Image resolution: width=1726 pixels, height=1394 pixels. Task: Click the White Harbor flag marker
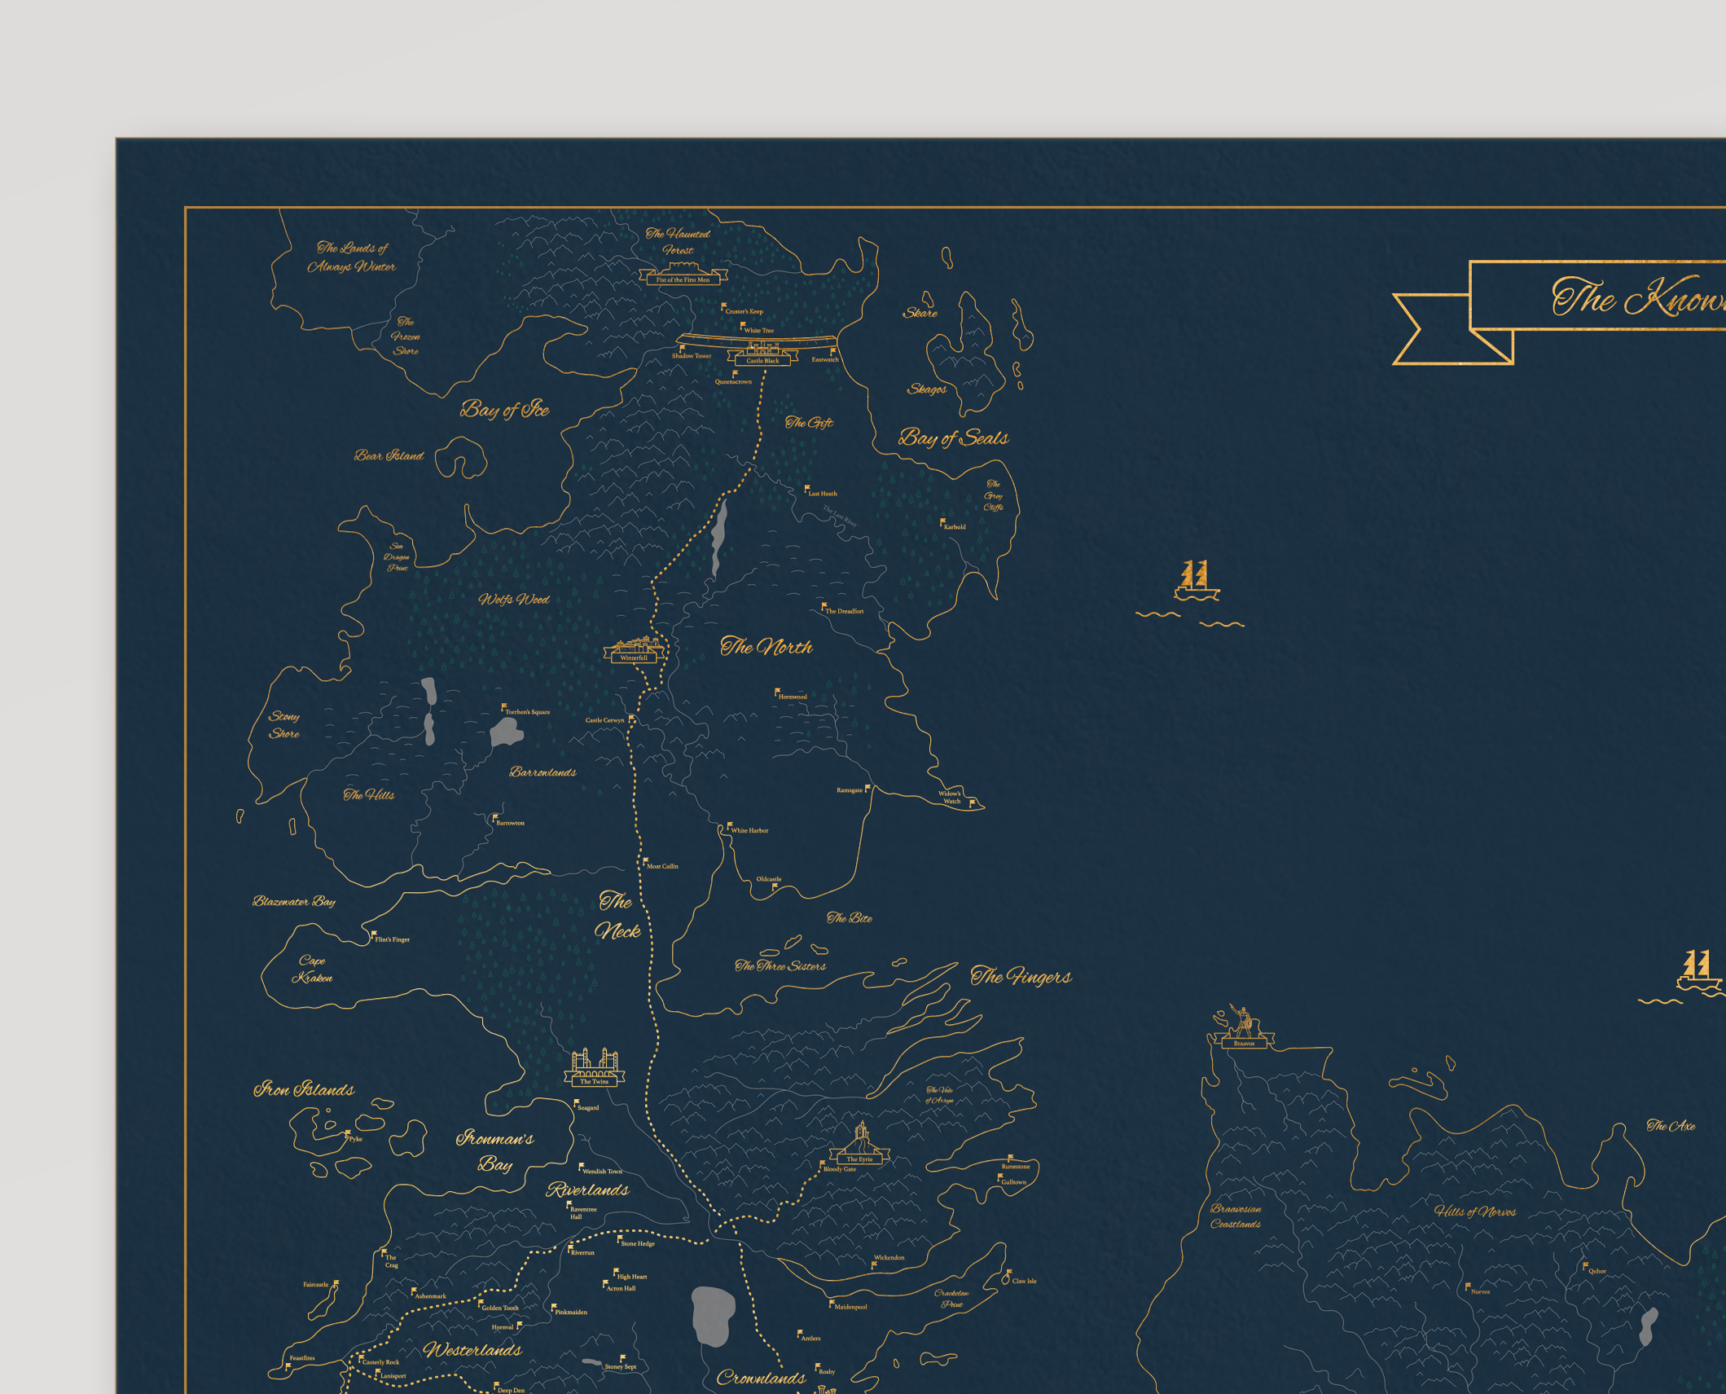(729, 826)
